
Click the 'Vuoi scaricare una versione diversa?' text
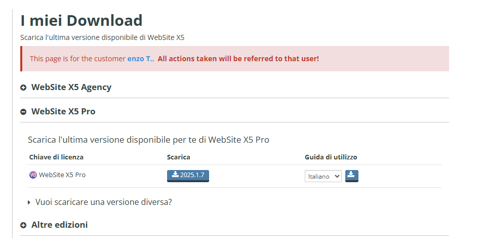[104, 202]
